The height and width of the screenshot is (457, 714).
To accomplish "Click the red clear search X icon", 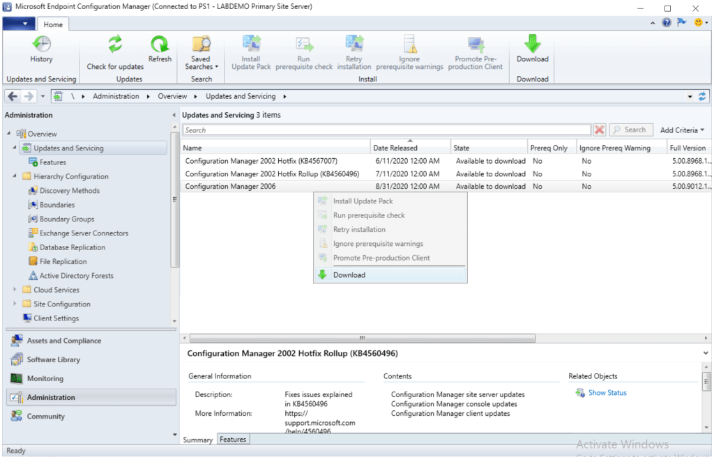I will [600, 130].
